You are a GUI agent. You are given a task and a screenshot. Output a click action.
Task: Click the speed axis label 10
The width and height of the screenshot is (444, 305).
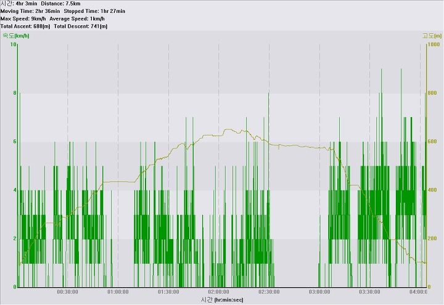point(13,44)
